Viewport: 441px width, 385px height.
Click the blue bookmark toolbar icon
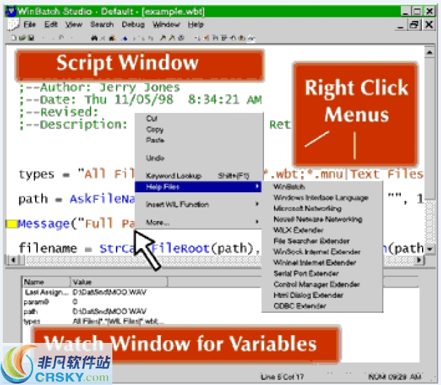coord(125,38)
